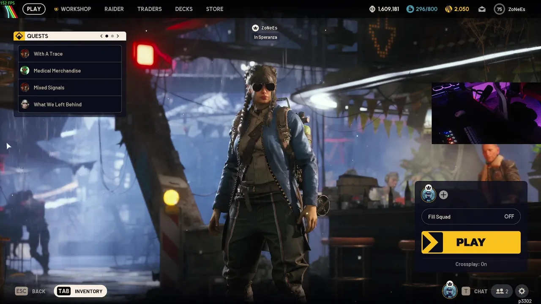Image resolution: width=541 pixels, height=304 pixels.
Task: Open the mail inbox icon
Action: tap(482, 9)
